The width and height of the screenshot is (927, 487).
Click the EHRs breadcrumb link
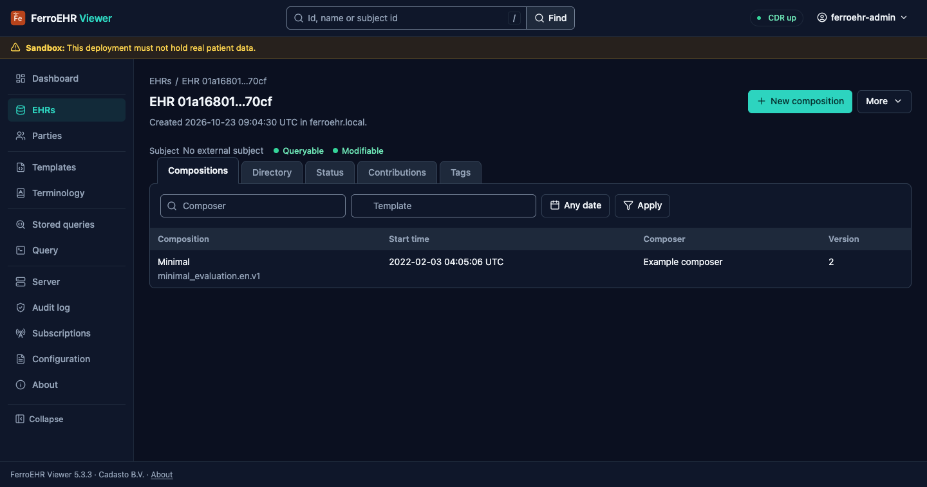point(160,81)
